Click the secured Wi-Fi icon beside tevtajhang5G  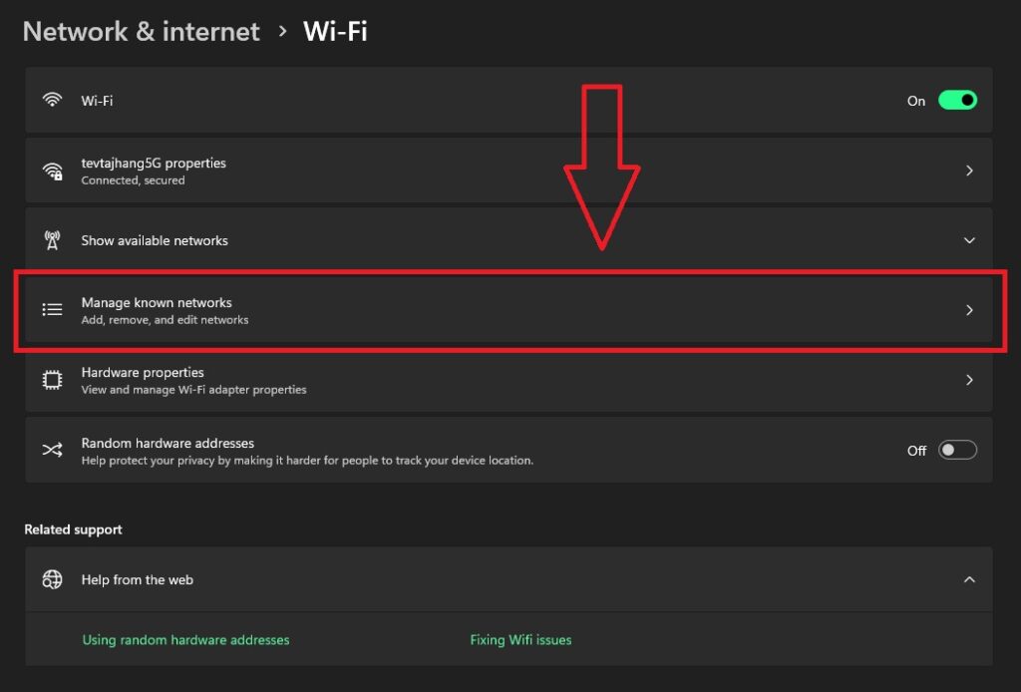click(52, 172)
